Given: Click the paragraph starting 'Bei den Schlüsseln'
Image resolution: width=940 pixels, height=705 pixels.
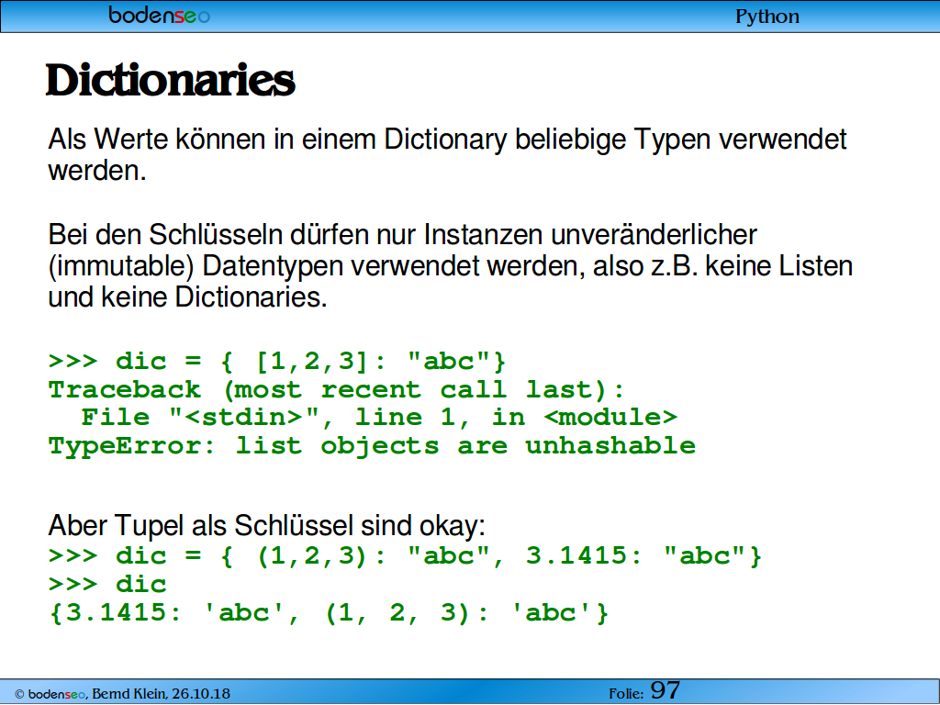Looking at the screenshot, I should click(x=450, y=265).
